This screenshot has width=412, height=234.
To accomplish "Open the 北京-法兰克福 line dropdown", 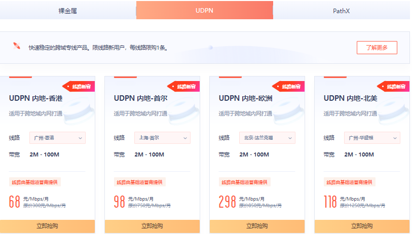I will click(x=267, y=138).
